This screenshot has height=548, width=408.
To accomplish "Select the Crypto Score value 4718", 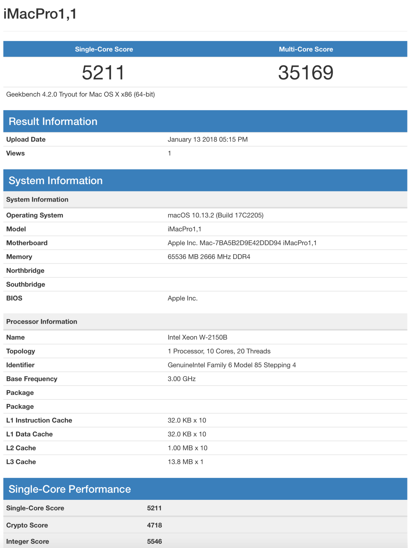I will [155, 525].
